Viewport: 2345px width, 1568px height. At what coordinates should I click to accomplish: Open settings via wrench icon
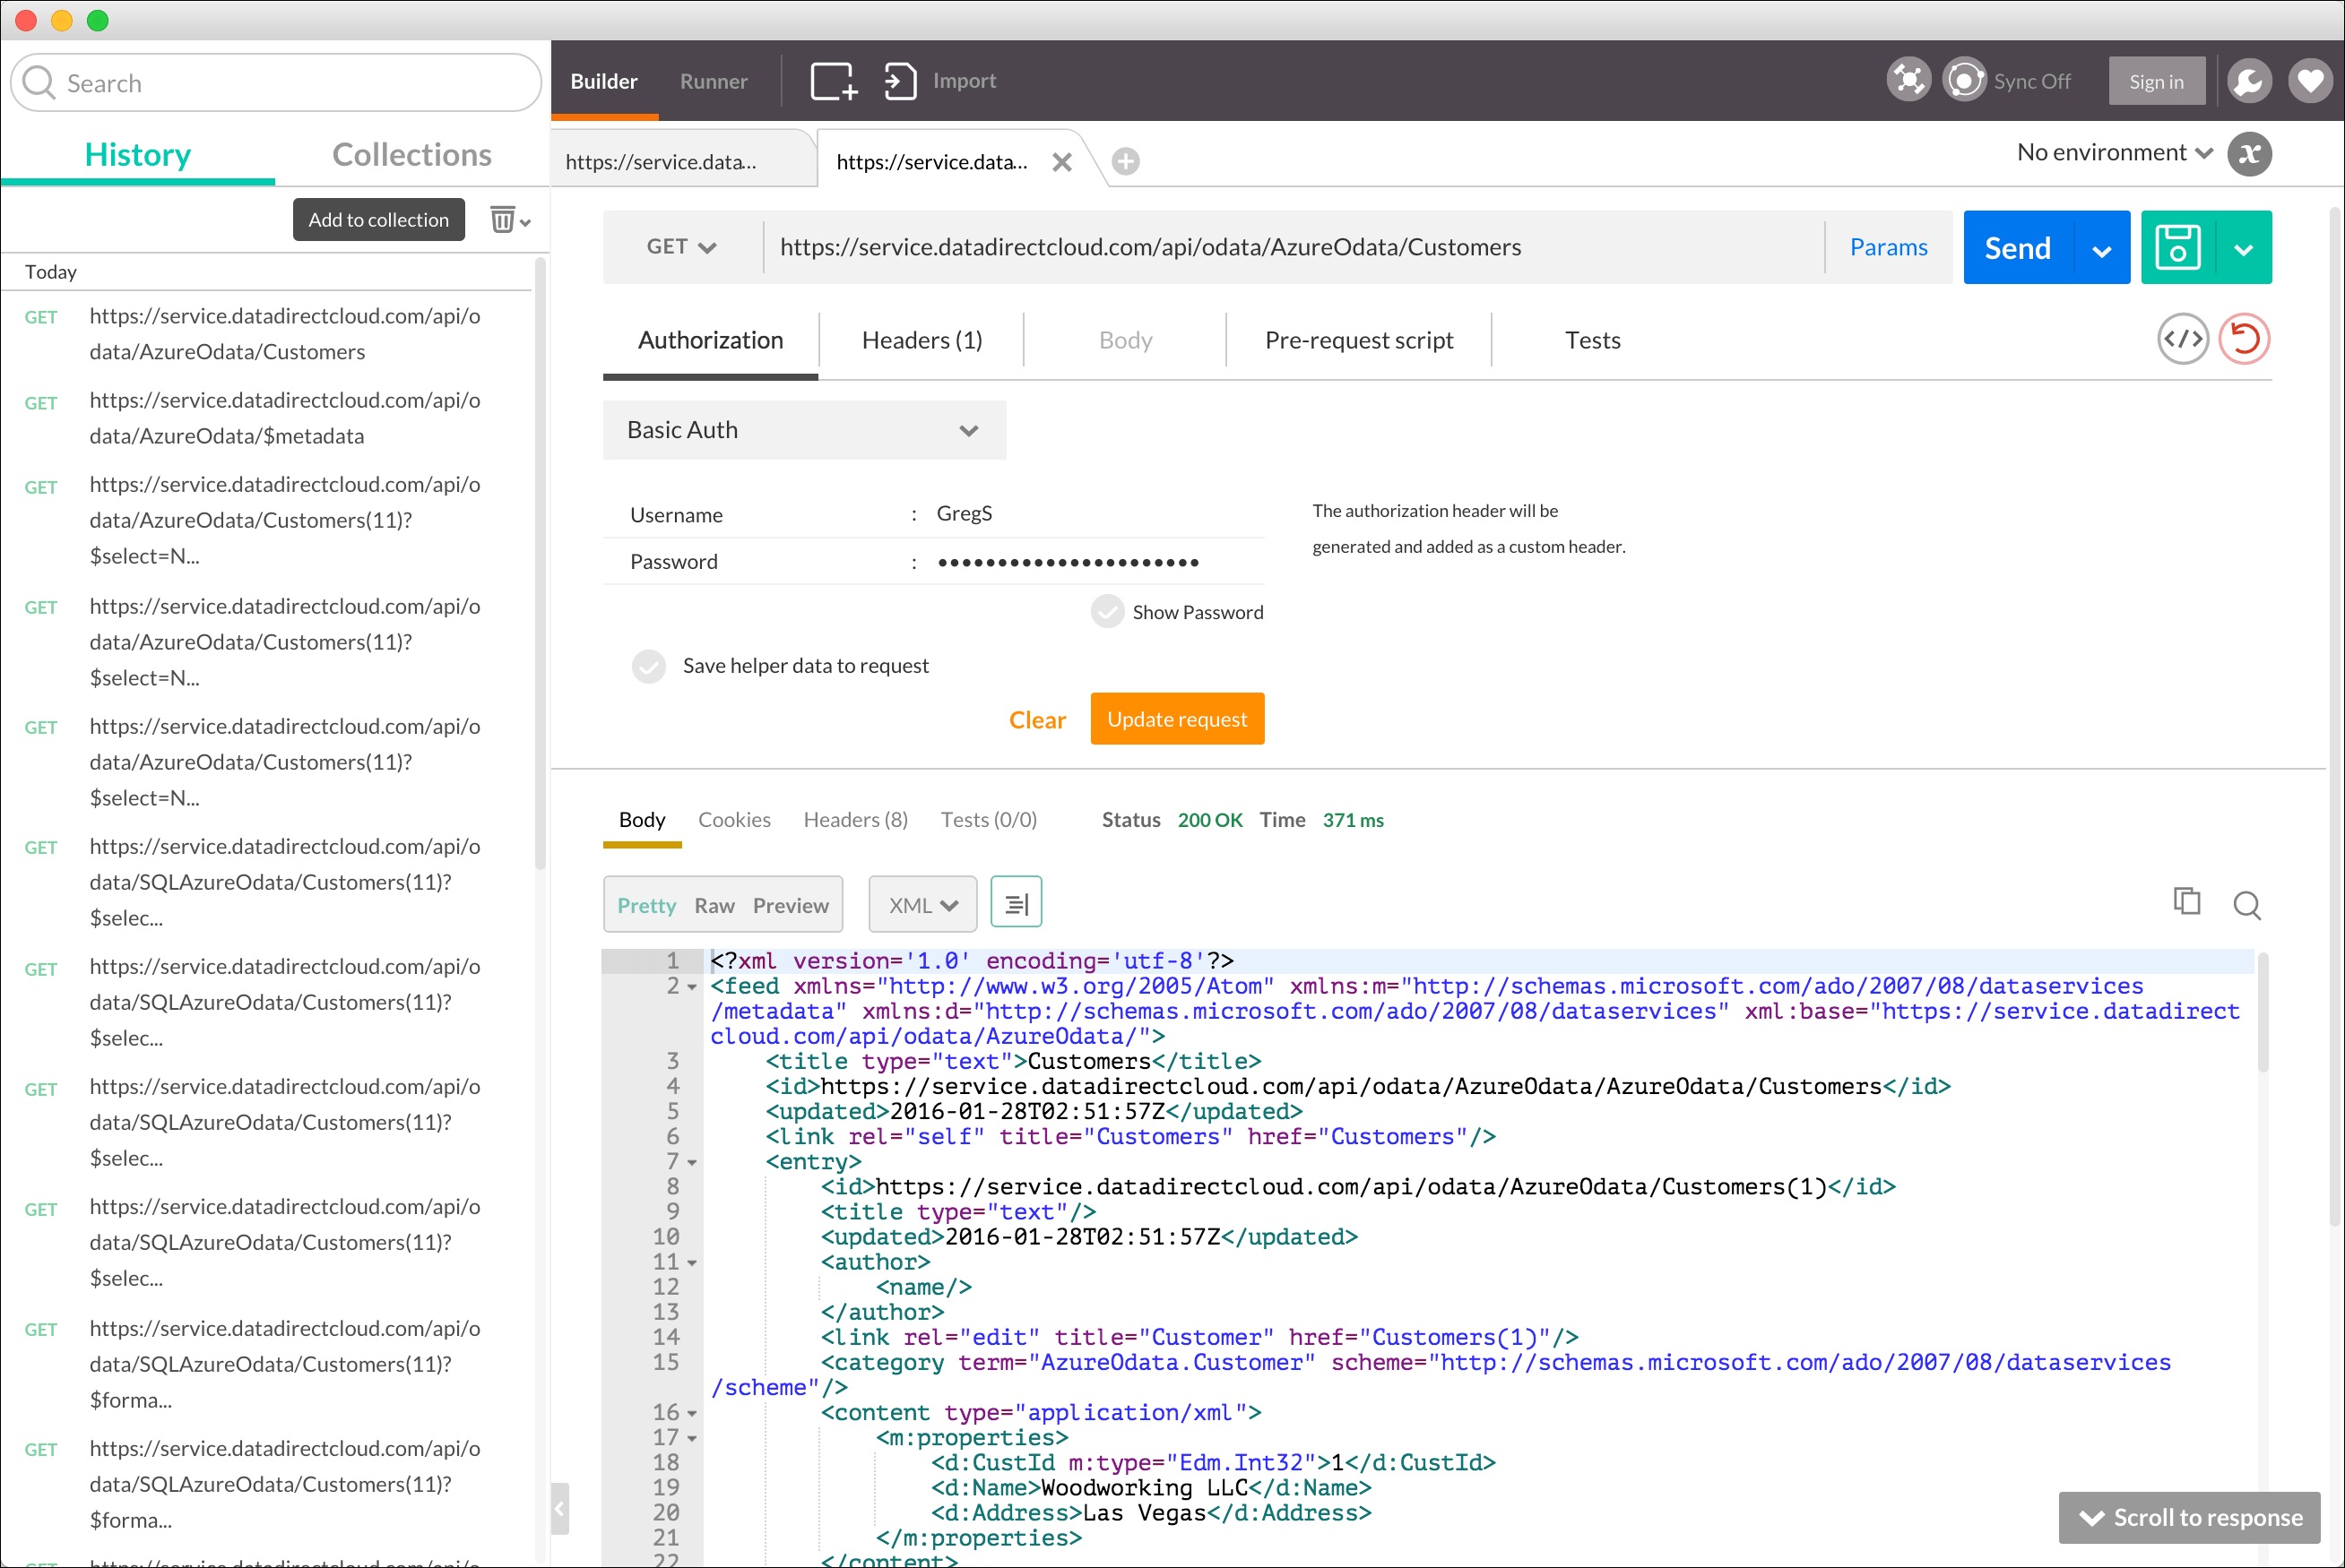coord(2249,81)
